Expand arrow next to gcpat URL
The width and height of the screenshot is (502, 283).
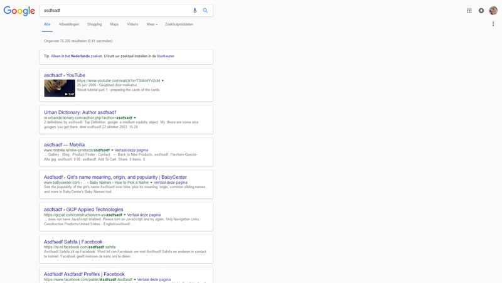[x=124, y=215]
